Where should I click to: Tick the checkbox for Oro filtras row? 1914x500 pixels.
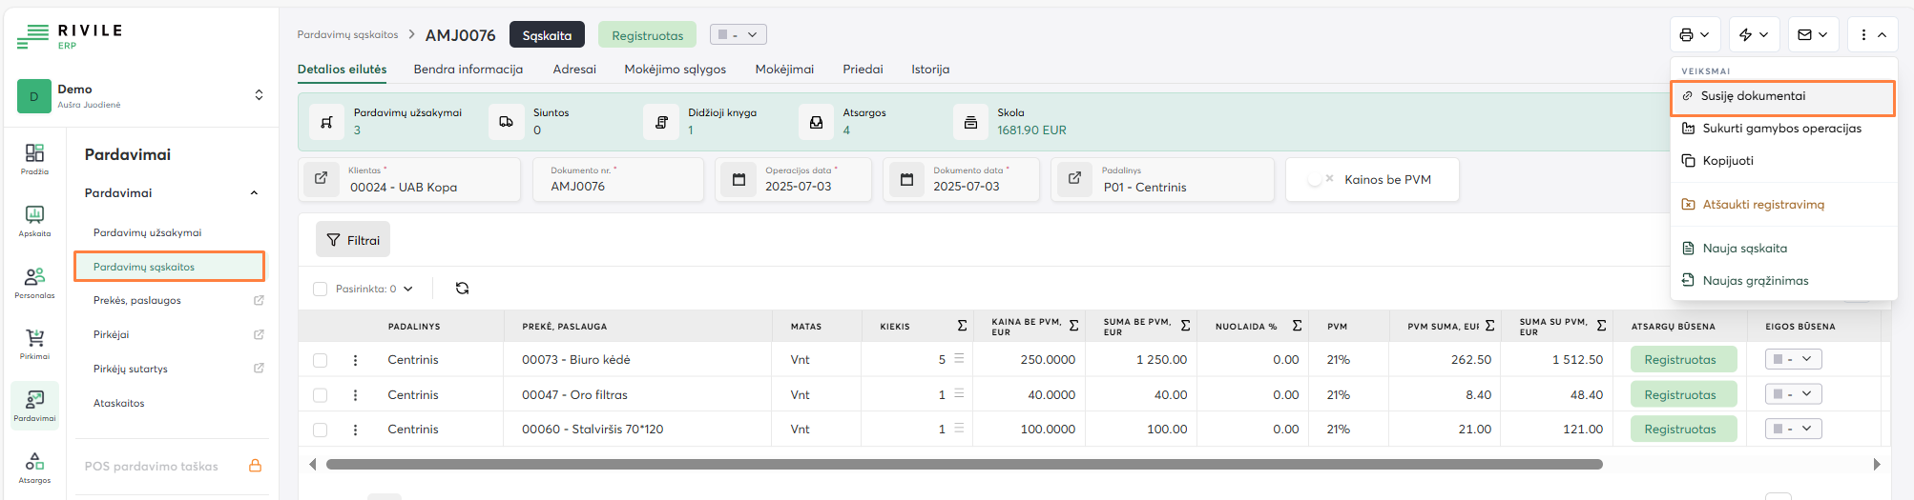pyautogui.click(x=321, y=395)
